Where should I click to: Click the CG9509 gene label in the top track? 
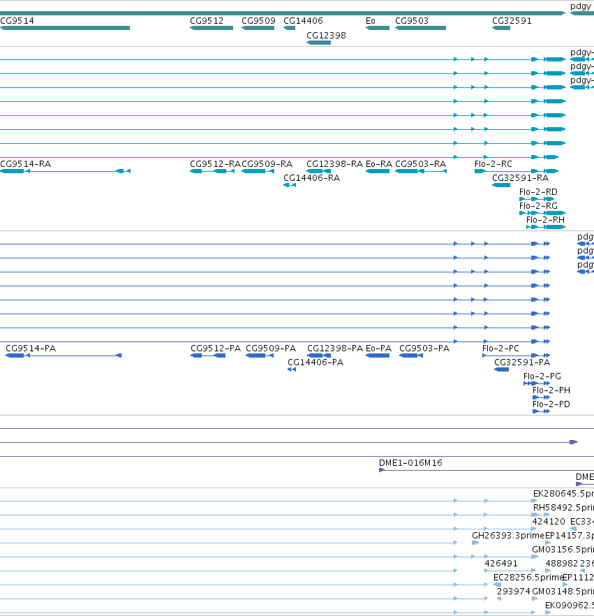tap(258, 21)
